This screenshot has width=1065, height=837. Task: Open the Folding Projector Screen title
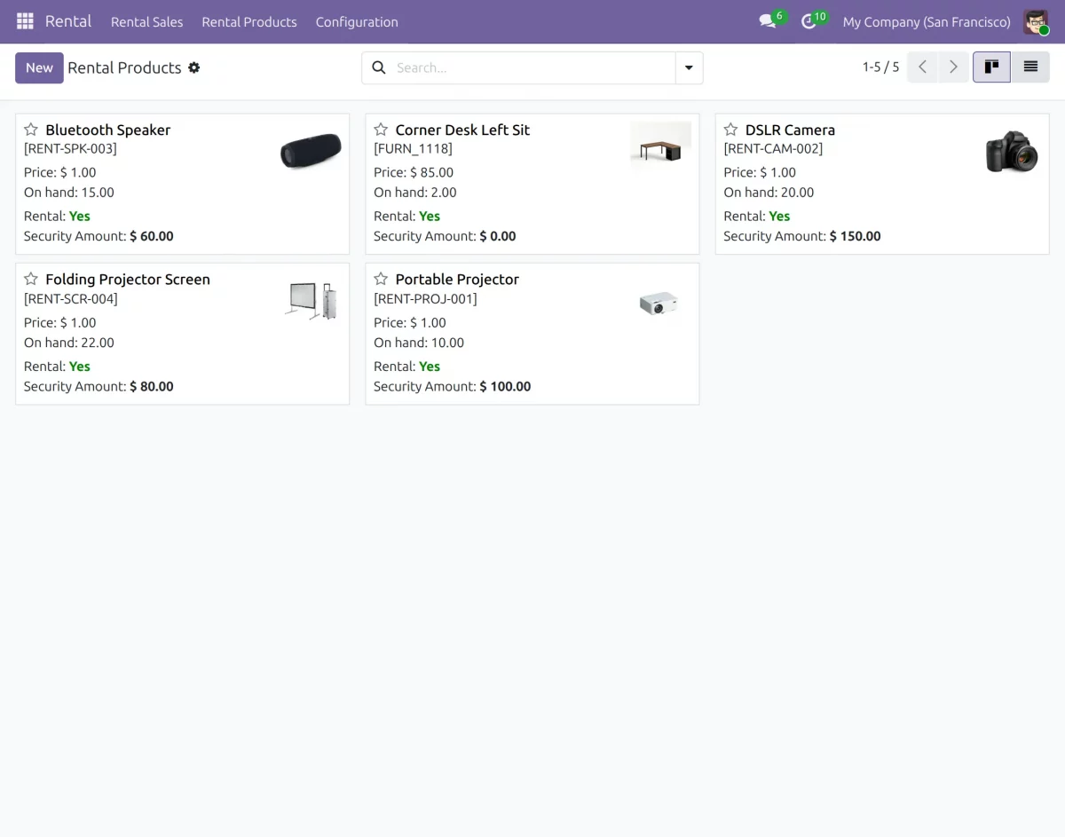coord(128,279)
